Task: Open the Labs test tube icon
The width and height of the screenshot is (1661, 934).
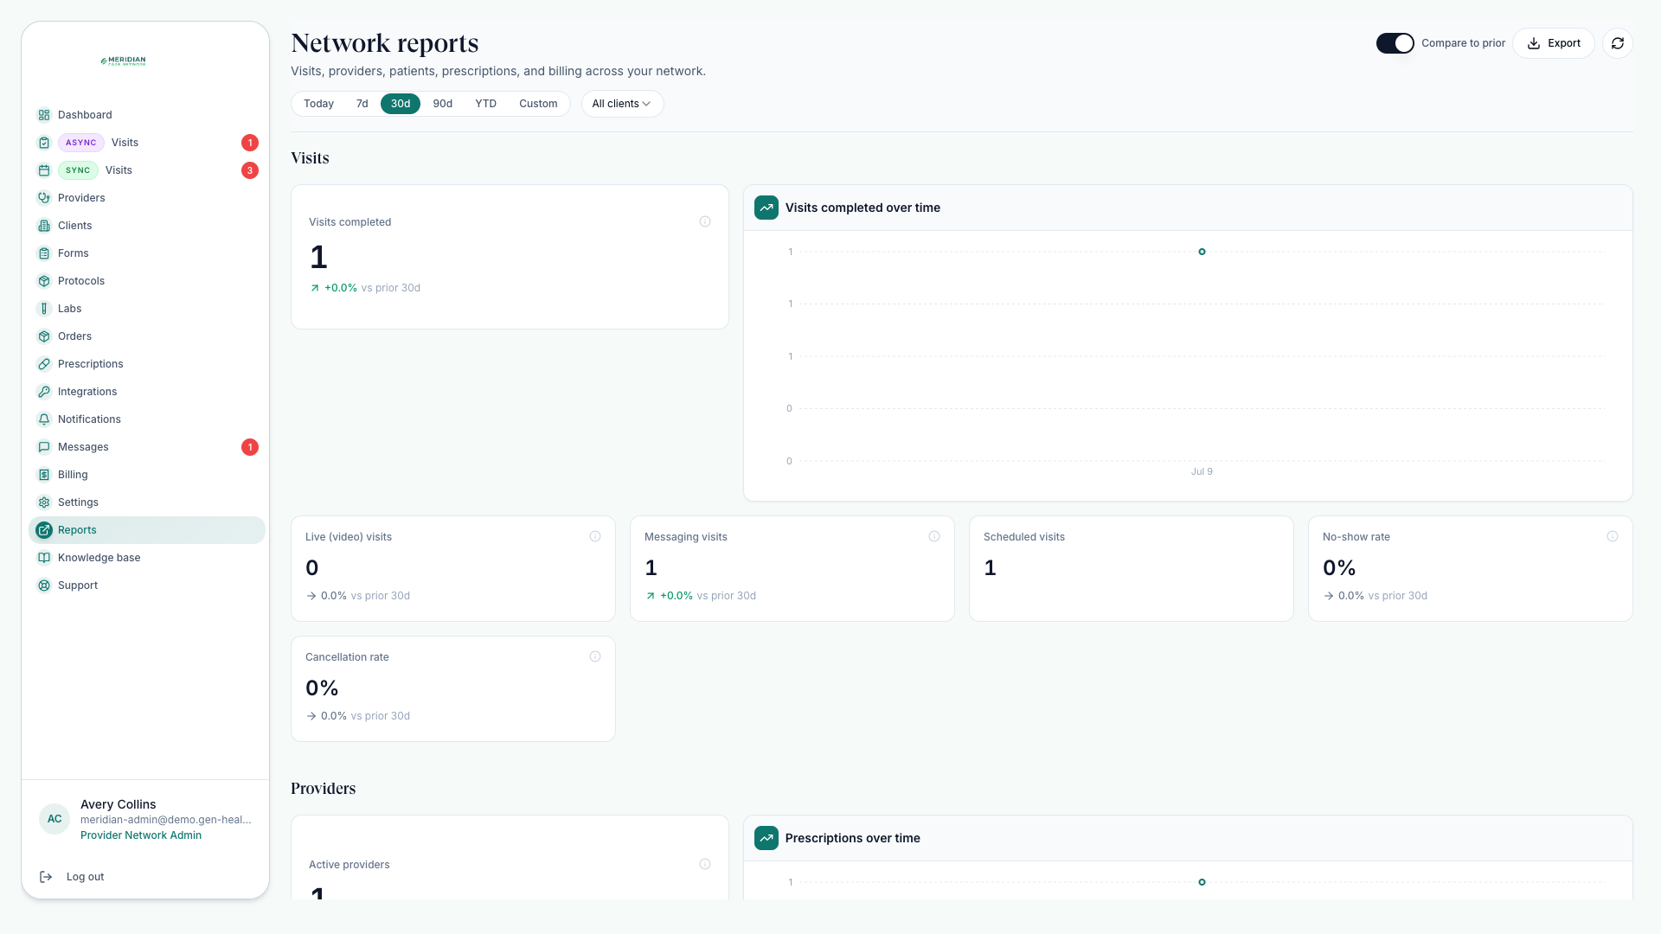Action: pyautogui.click(x=44, y=309)
